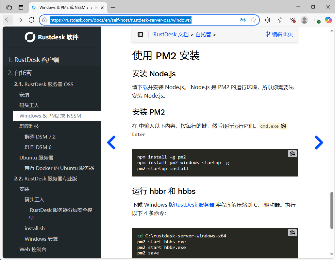Image resolution: width=335 pixels, height=260 pixels.
Task: Click 编辑此页 edit page link
Action: (x=279, y=34)
